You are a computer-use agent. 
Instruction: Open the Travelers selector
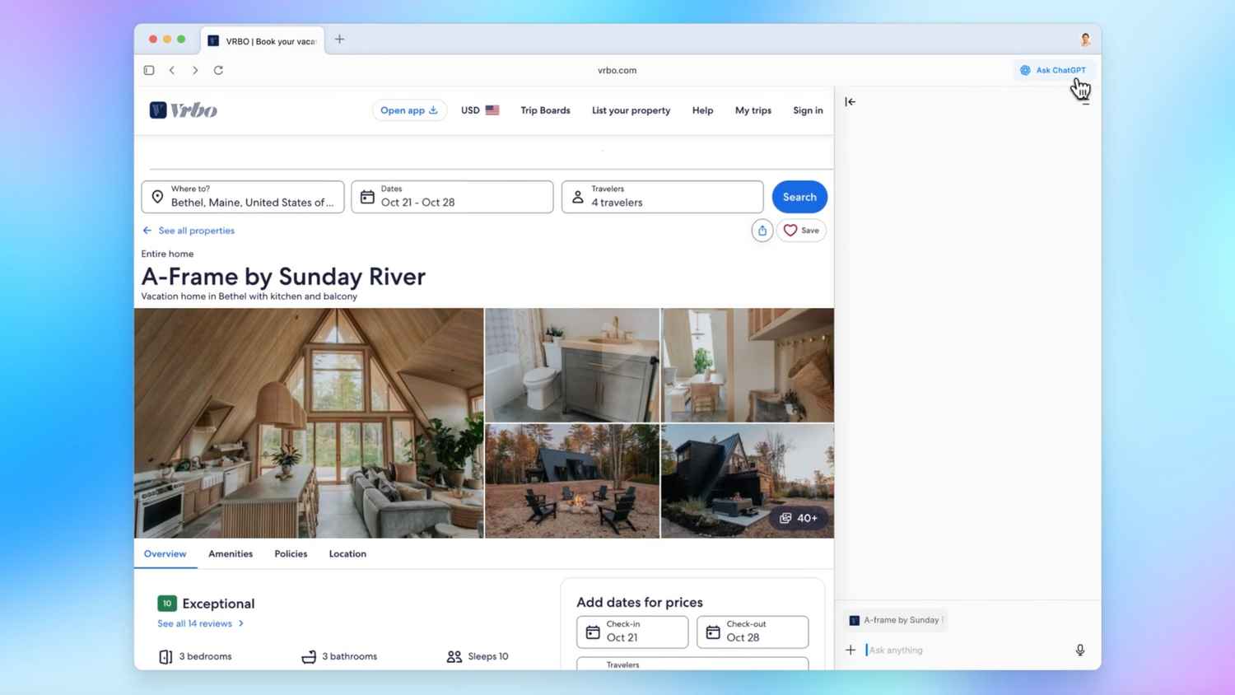[x=662, y=196]
